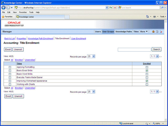Viewport: 168px width, 126px height.
Task: Open the View menu
Action: click(x=15, y=12)
